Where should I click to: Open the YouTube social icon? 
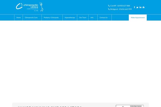pos(144,7)
